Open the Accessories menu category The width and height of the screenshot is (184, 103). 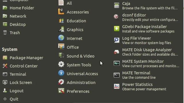(x=78, y=12)
